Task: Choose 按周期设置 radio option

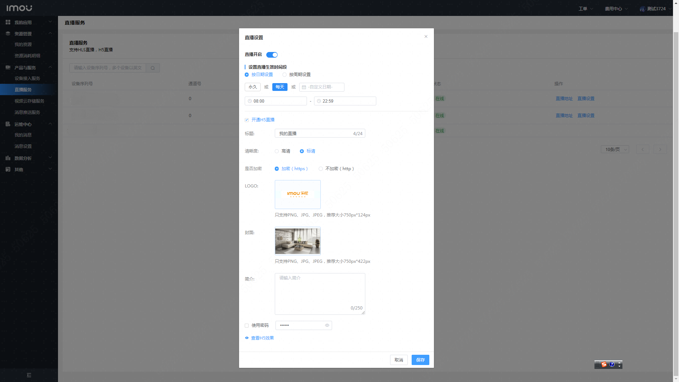Action: pyautogui.click(x=285, y=75)
